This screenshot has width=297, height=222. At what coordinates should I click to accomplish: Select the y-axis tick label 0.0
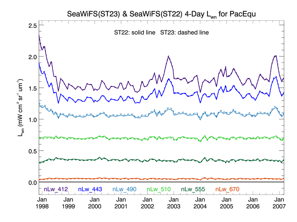pyautogui.click(x=33, y=183)
